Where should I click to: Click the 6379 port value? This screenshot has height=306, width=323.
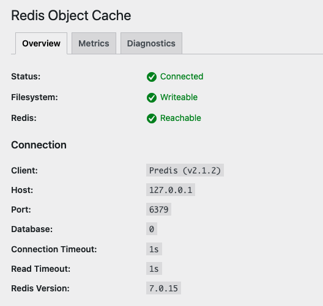tap(158, 209)
